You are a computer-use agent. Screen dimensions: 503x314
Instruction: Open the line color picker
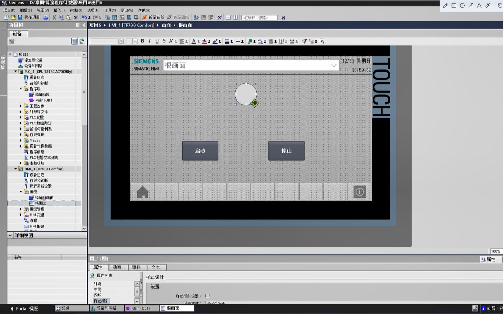[215, 41]
